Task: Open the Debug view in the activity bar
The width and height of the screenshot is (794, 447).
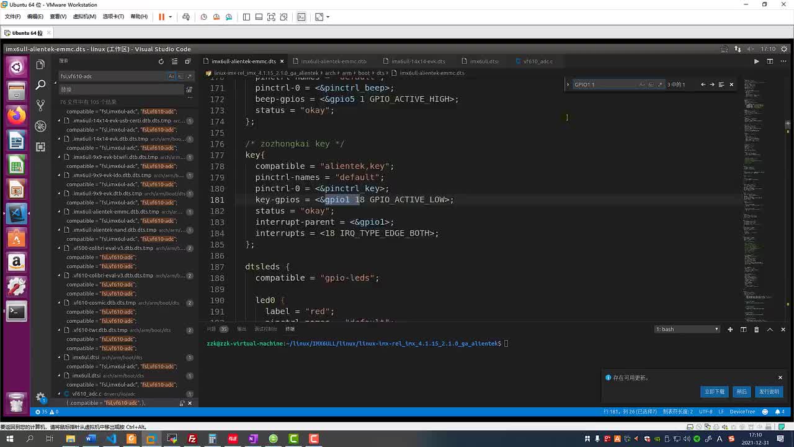Action: pos(40,126)
